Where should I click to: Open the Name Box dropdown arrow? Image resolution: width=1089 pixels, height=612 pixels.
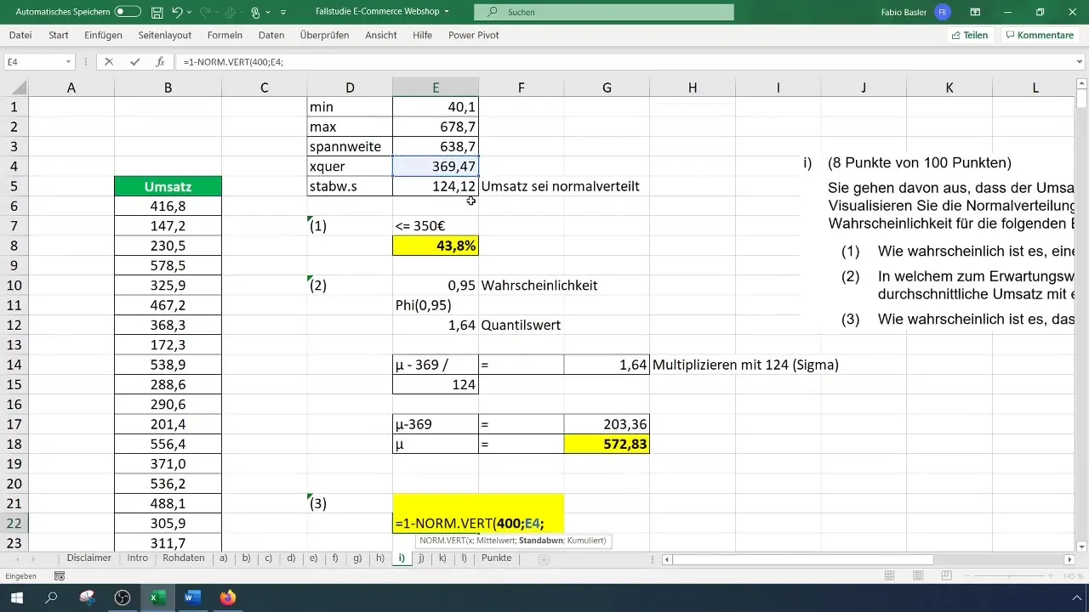(x=68, y=62)
